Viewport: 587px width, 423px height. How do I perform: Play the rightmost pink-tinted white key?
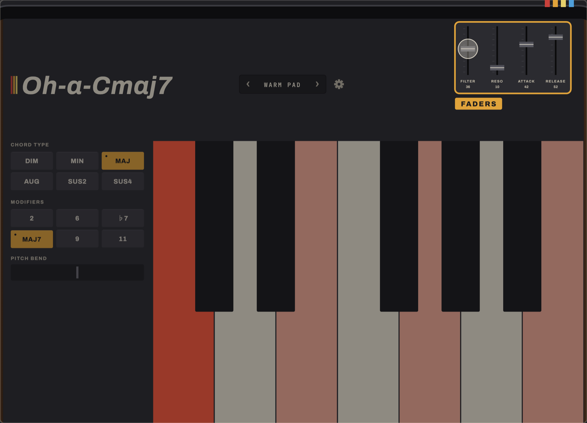553,367
